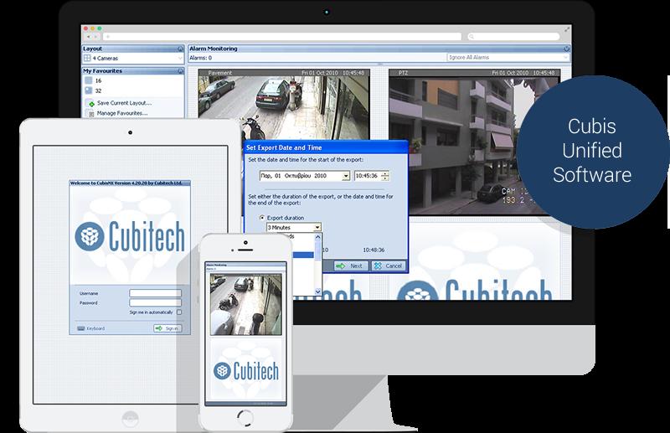670x433 pixels.
Task: Click the Alarms: 0 count text
Action: tap(200, 58)
